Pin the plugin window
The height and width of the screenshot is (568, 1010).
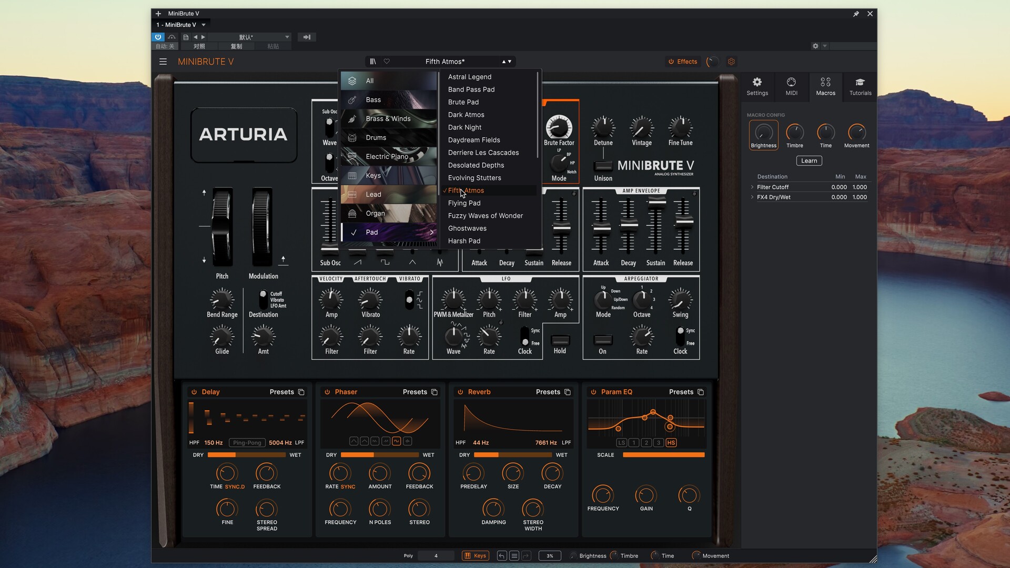856,14
